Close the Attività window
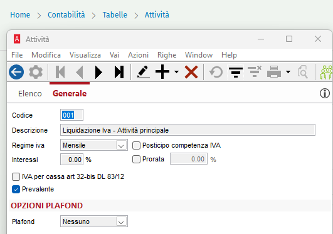Image resolution: width=333 pixels, height=234 pixels. pos(318,39)
